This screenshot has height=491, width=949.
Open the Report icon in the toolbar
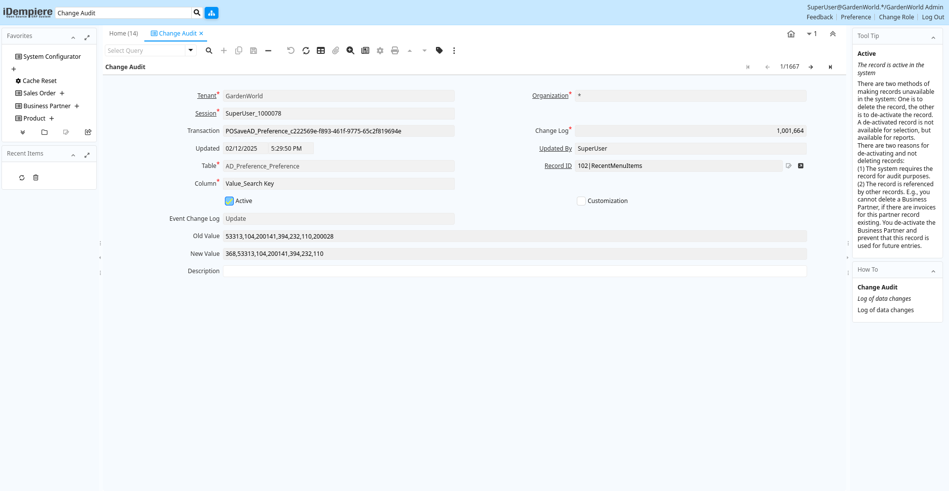[365, 51]
